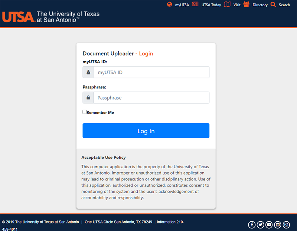Click the padlock icon beside Passphrase field
The height and width of the screenshot is (231, 297).
[x=88, y=98]
